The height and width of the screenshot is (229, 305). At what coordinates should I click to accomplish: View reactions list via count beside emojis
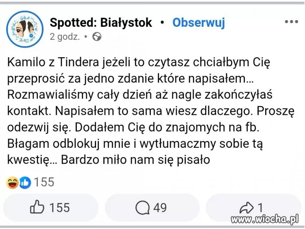(x=44, y=182)
